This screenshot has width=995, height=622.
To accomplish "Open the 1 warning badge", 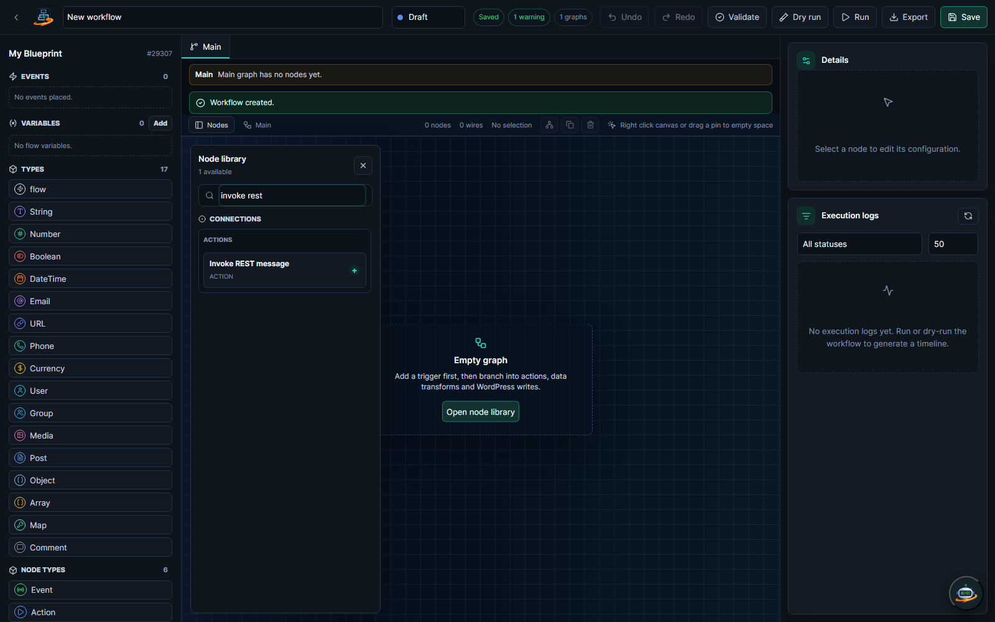I will click(529, 17).
